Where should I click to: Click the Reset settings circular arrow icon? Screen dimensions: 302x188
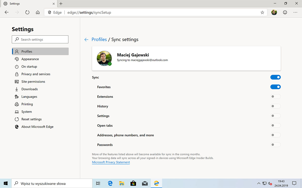coord(17,119)
